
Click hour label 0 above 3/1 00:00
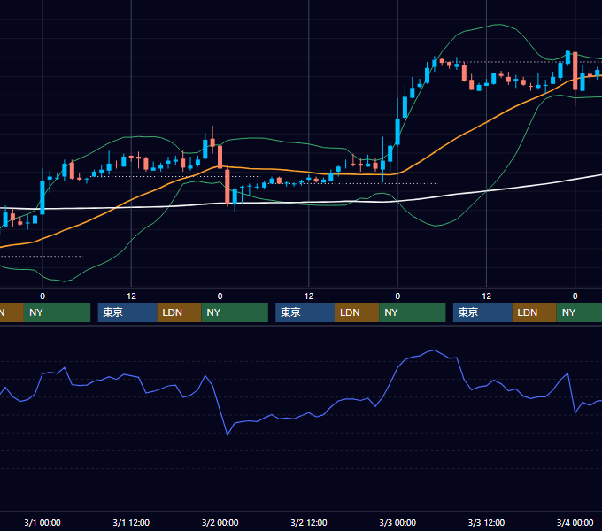(42, 296)
